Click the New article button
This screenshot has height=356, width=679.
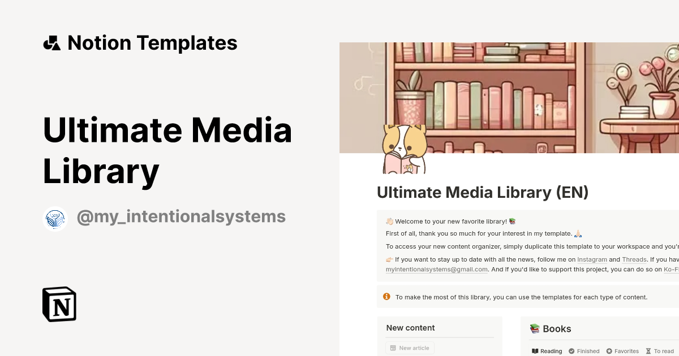[x=410, y=348]
